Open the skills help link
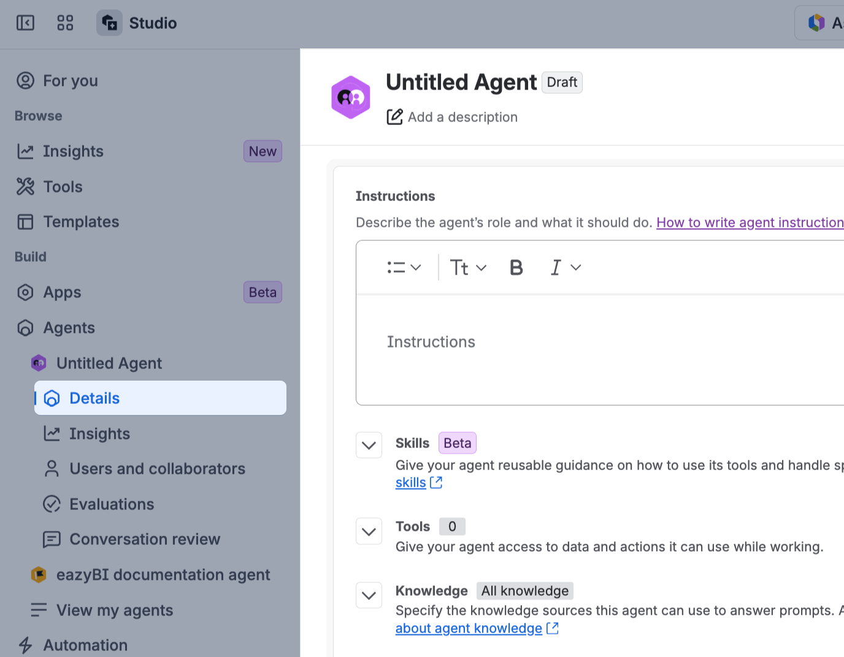844x657 pixels. (419, 483)
